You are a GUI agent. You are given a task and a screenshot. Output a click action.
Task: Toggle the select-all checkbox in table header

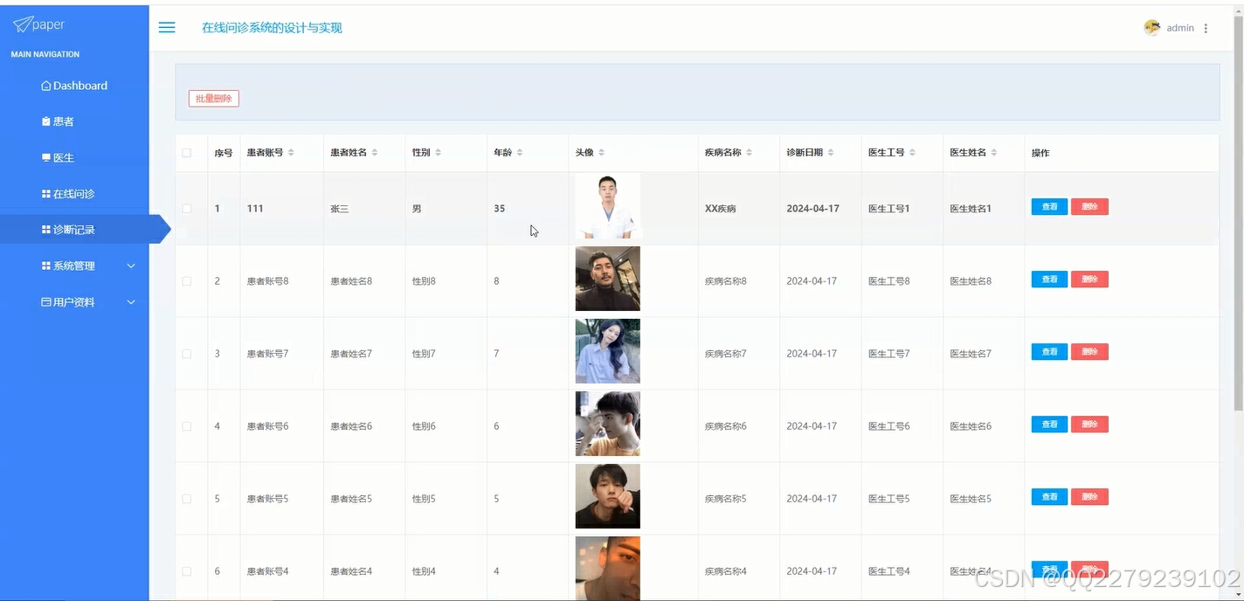click(x=187, y=151)
